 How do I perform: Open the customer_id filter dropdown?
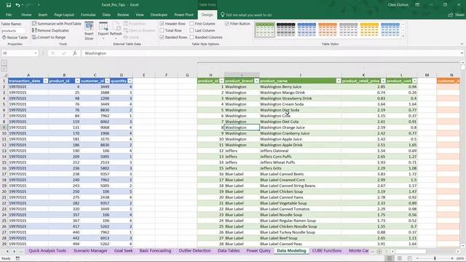click(x=107, y=81)
